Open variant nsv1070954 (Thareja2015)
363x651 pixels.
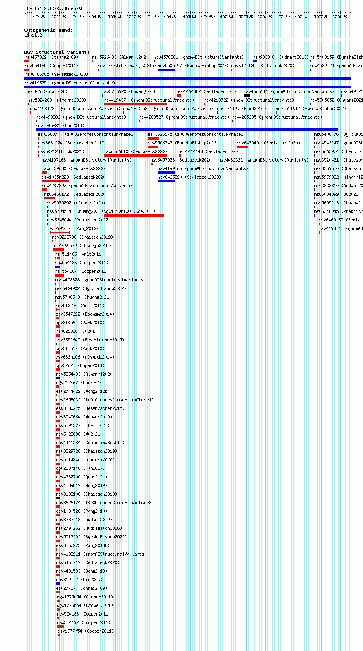point(127,66)
